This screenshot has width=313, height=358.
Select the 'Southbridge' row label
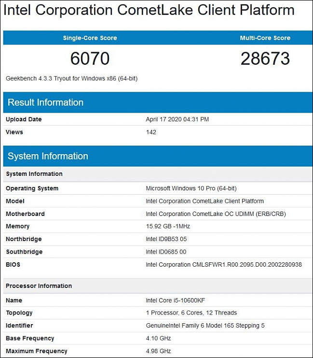tap(24, 252)
